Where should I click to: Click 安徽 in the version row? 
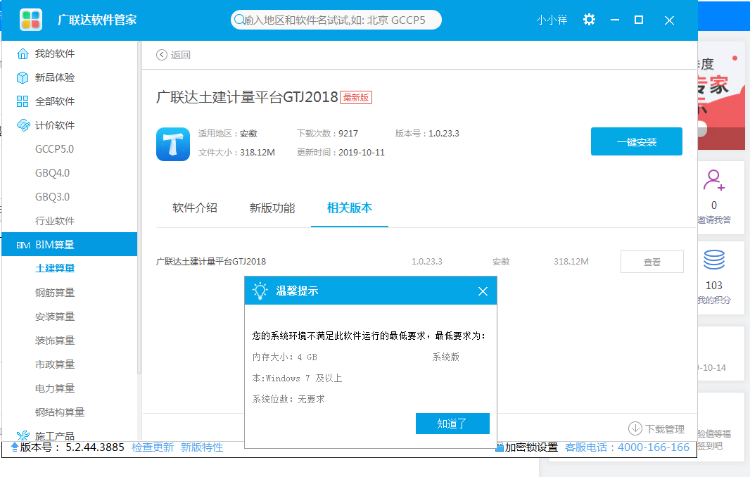point(501,262)
